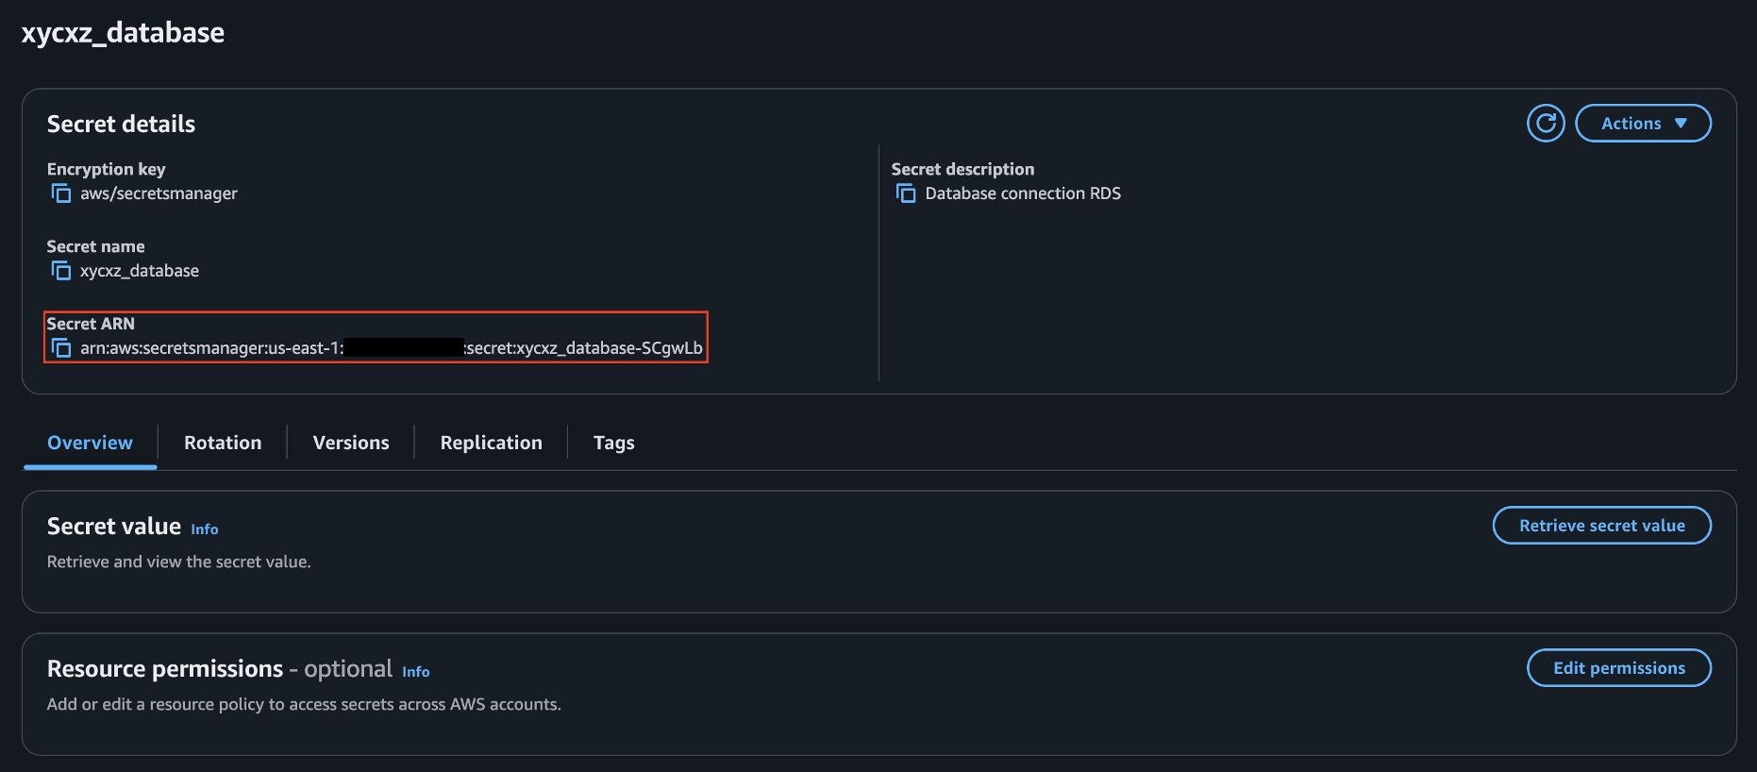Viewport: 1757px width, 772px height.
Task: Click the xycxz_database page heading
Action: pos(123,33)
